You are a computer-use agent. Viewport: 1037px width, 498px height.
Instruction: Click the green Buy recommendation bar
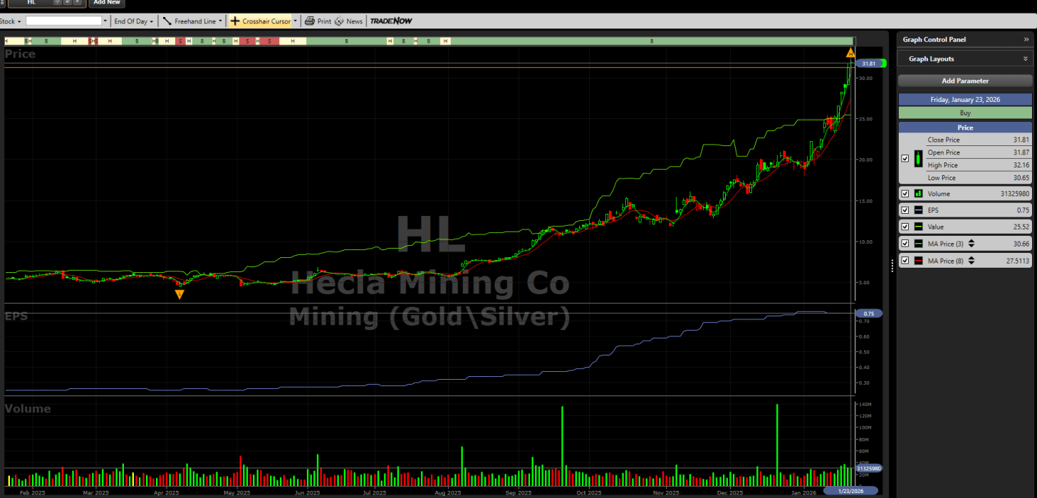pyautogui.click(x=965, y=113)
